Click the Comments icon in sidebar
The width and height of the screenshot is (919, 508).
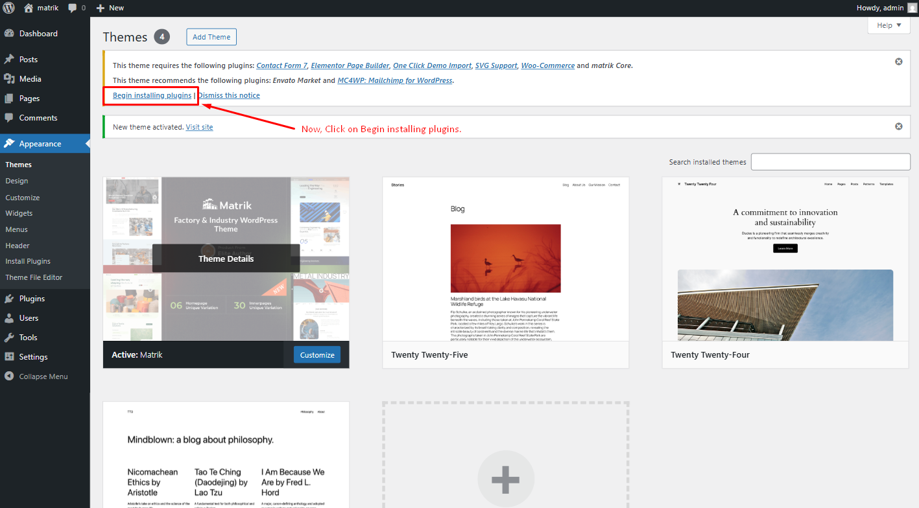(9, 118)
